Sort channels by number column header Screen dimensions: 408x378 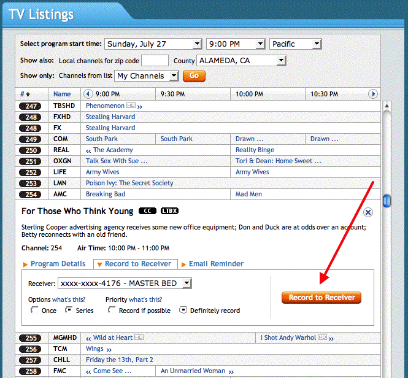(x=25, y=94)
